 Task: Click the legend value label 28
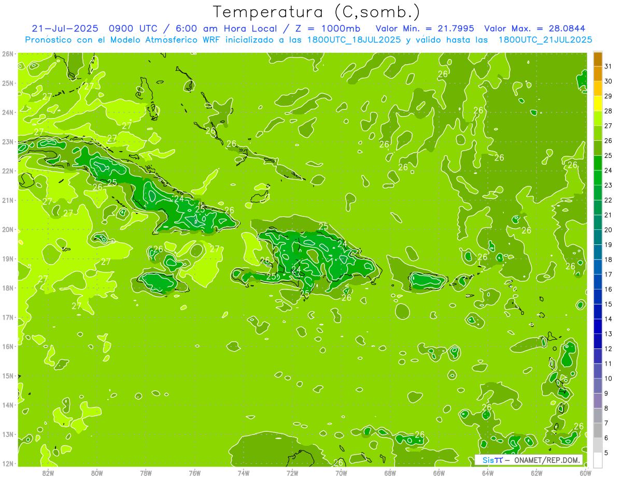(x=609, y=111)
